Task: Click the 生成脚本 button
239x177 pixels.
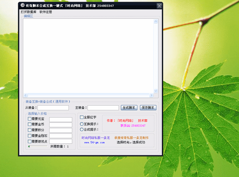Action: click(129, 108)
